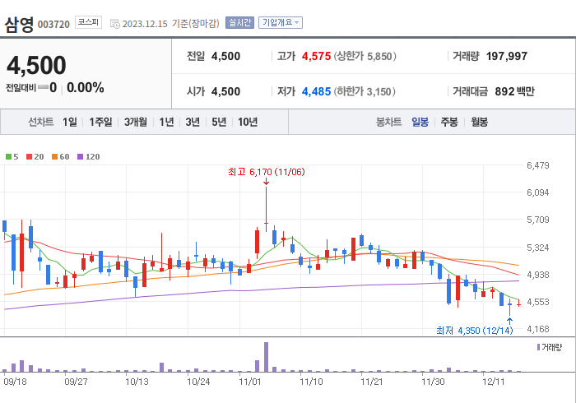
Task: Select the 1주일 line chart period
Action: coord(100,122)
